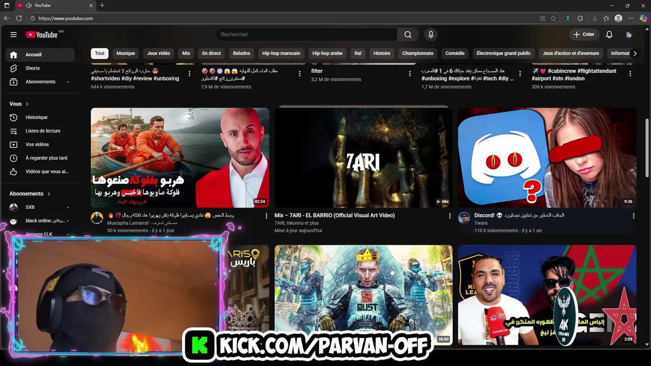Open black online channel subscription
Image resolution: width=651 pixels, height=366 pixels.
(x=40, y=221)
